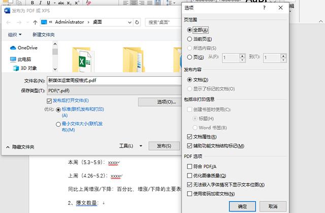The image size is (325, 213).
Task: Select the folder with Excel file icon
Action: coord(83,60)
